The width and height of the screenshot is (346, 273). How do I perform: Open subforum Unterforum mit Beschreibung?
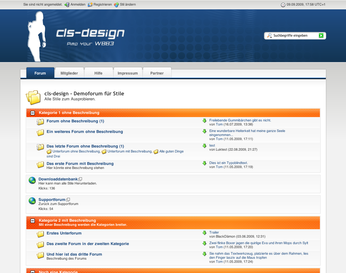coord(130,152)
